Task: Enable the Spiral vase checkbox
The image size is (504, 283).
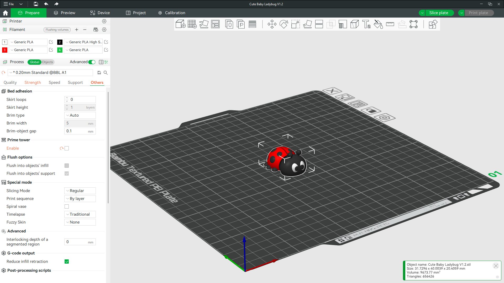Action: [x=67, y=206]
